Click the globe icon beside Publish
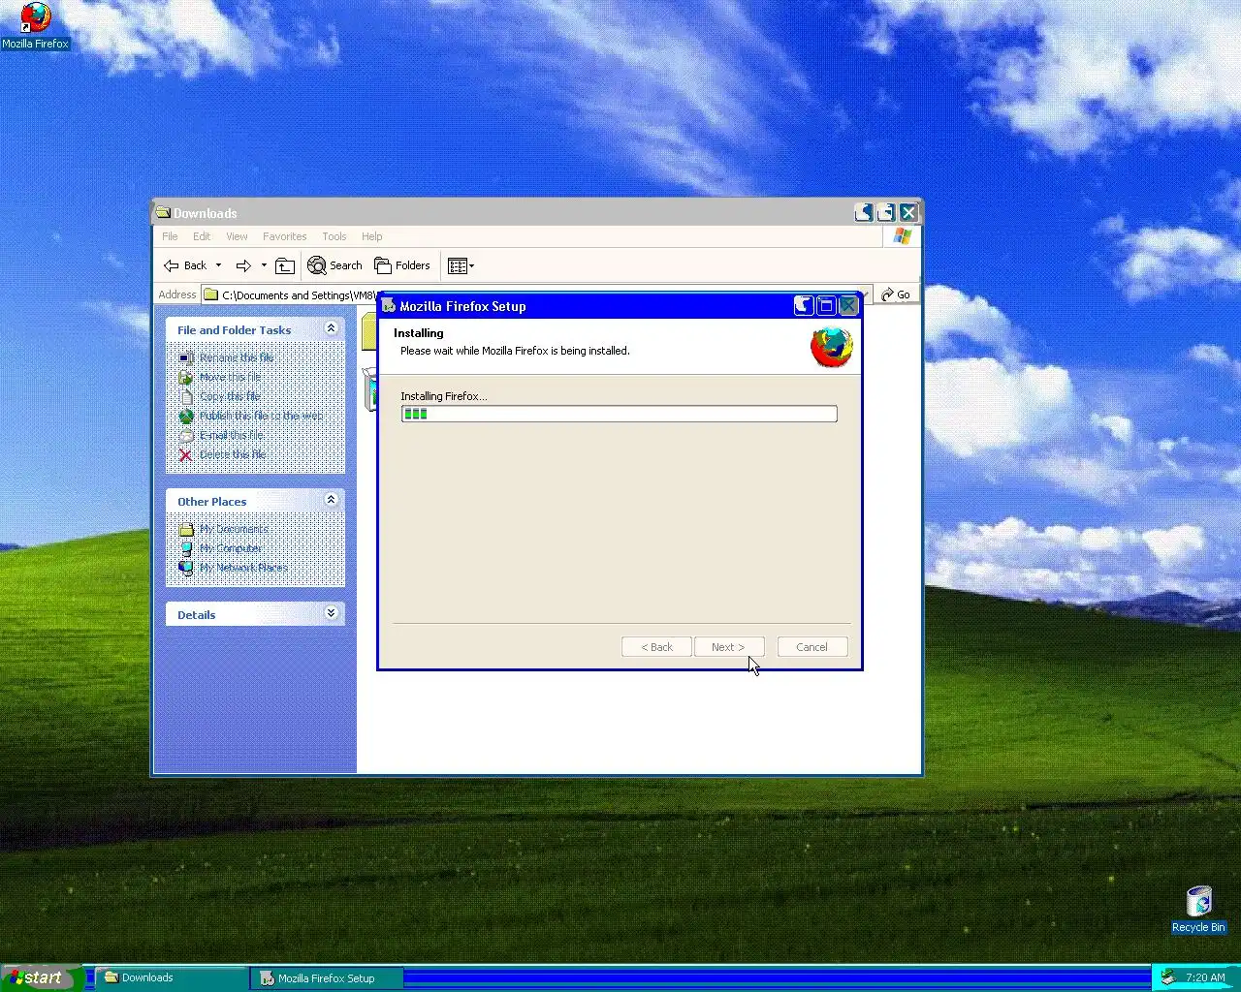1241x992 pixels. click(x=186, y=417)
